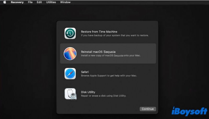
Task: Choose the 'Reinstall macOS Sequoia' title
Action: click(x=98, y=52)
